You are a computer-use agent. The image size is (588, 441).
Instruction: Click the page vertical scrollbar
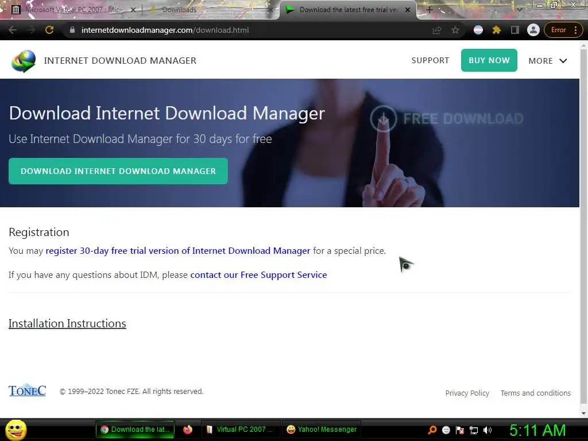583,225
